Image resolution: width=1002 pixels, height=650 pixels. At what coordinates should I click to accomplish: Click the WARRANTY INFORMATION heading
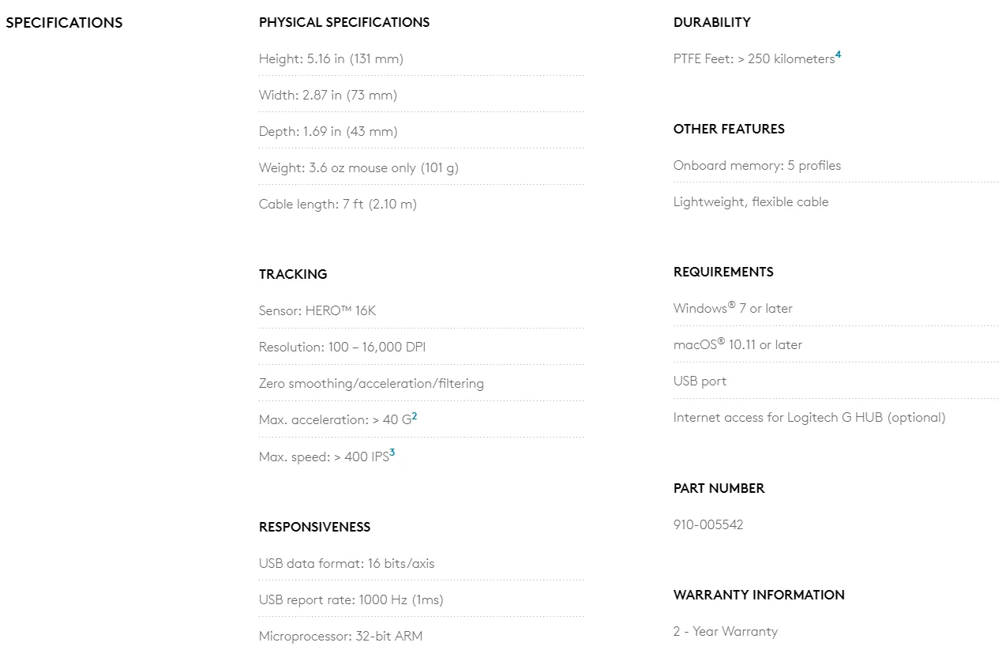click(759, 595)
